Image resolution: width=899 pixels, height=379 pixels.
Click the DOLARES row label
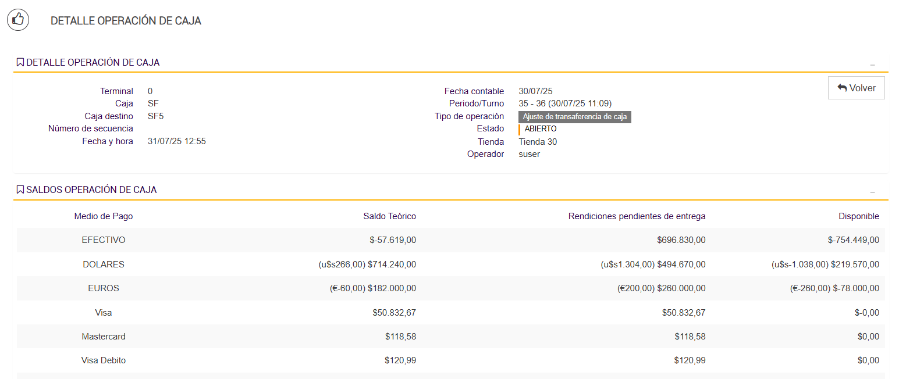104,264
